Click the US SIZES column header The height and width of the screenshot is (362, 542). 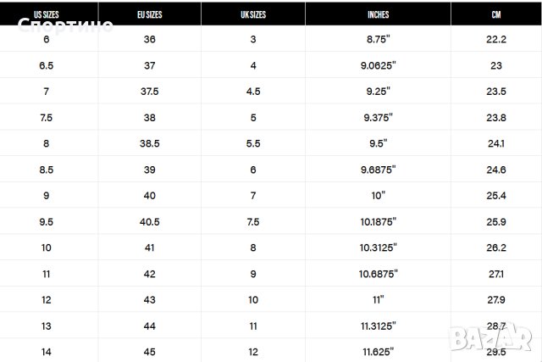pyautogui.click(x=46, y=14)
